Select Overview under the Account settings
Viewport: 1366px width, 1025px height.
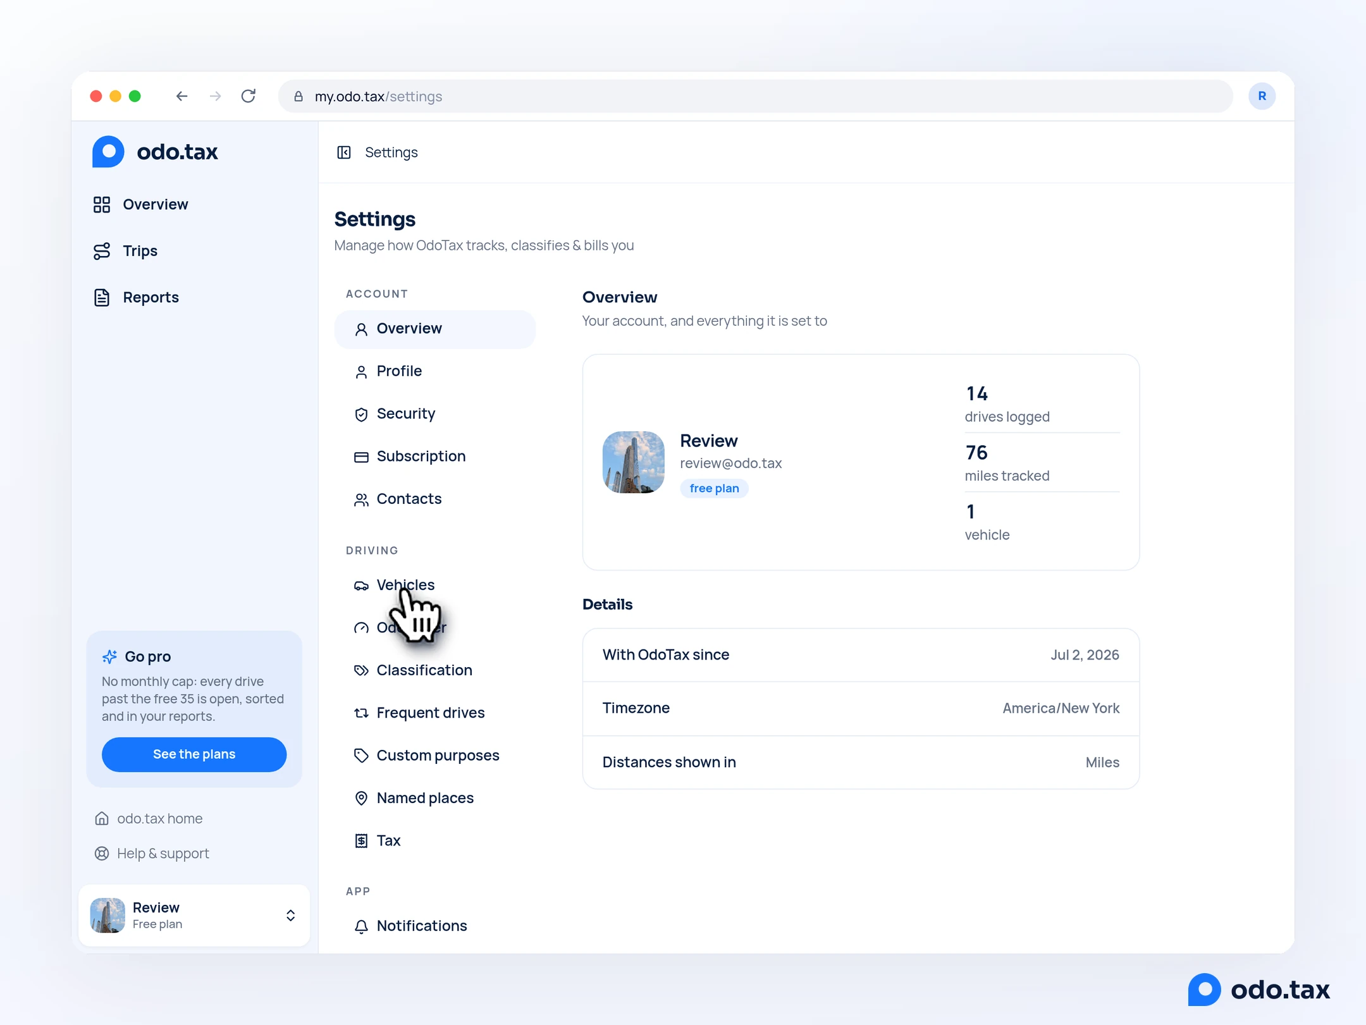(434, 329)
